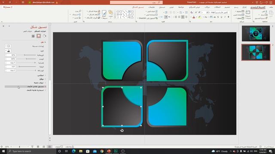The height and width of the screenshot is (154, 275).
Task: Click the Increase Font Size icon
Action: (199, 12)
